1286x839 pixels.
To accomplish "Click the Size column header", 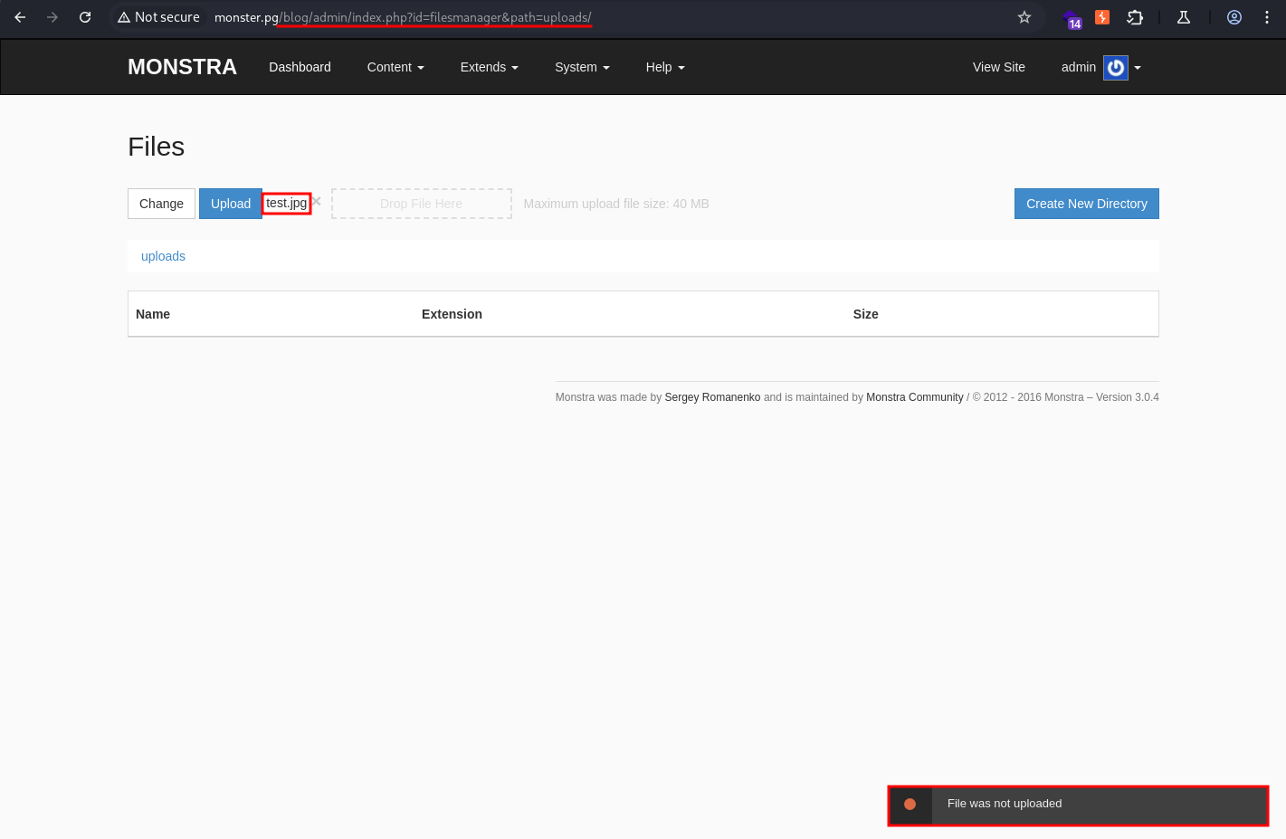I will tap(865, 314).
